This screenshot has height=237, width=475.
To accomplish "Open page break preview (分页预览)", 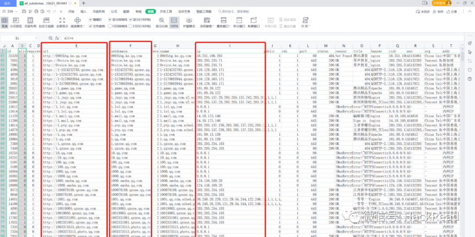I will coord(16,23).
